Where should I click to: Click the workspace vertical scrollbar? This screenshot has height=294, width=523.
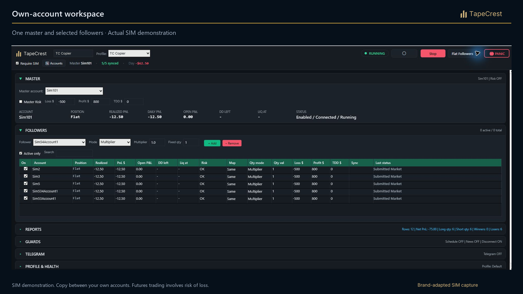[x=511, y=170]
